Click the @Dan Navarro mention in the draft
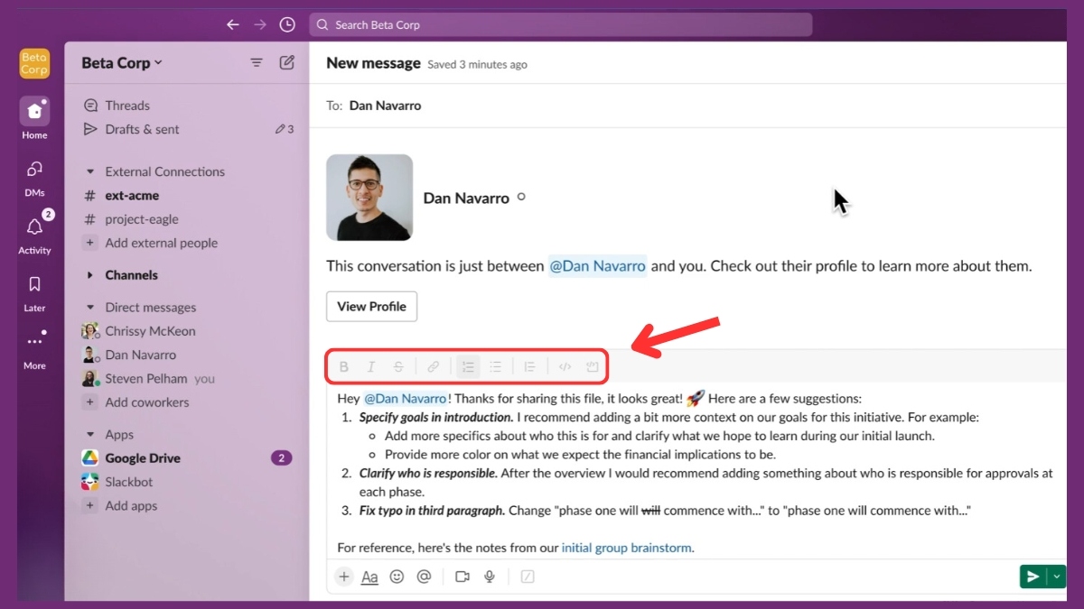This screenshot has width=1084, height=609. 405,398
